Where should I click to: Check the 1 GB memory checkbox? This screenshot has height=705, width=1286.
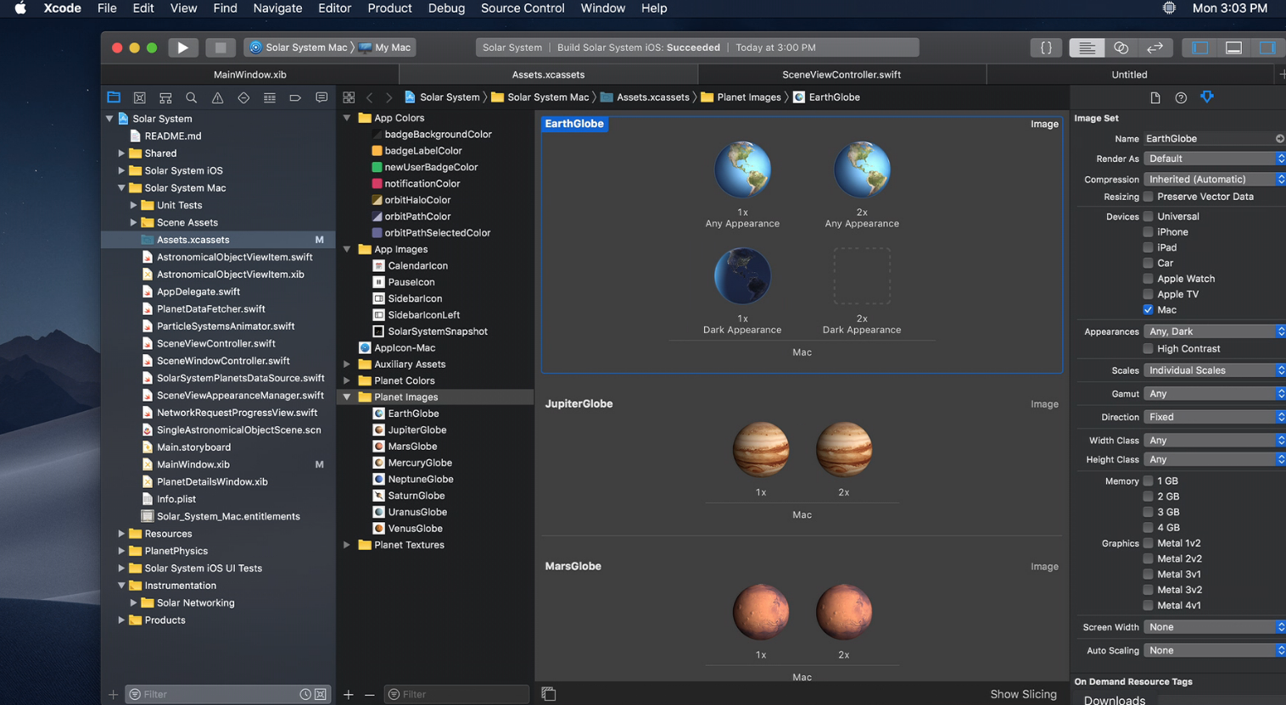point(1148,481)
